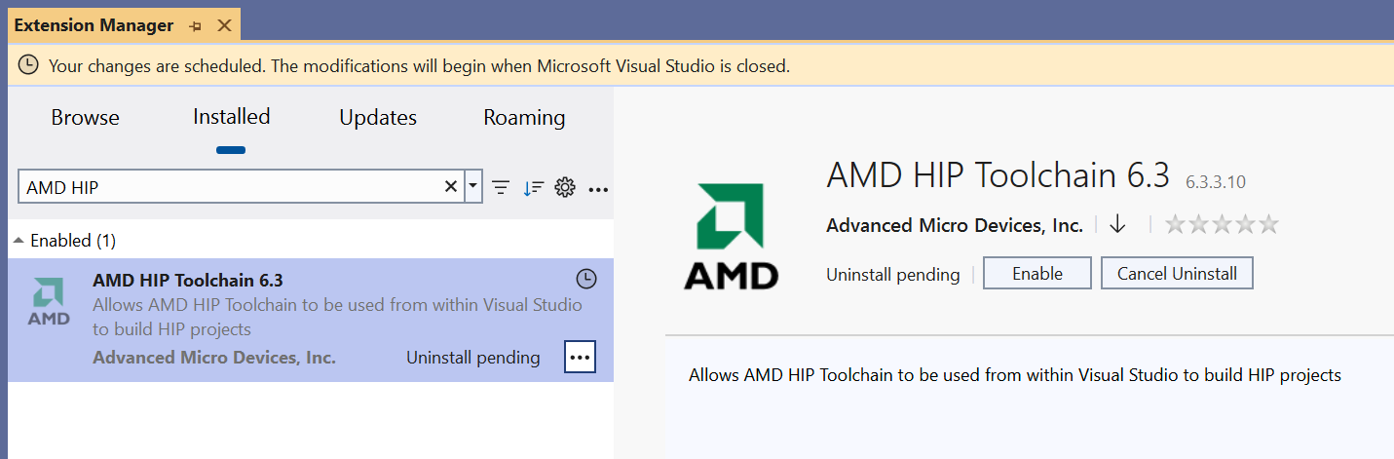Image resolution: width=1394 pixels, height=459 pixels.
Task: Click the sort order icon
Action: (533, 188)
